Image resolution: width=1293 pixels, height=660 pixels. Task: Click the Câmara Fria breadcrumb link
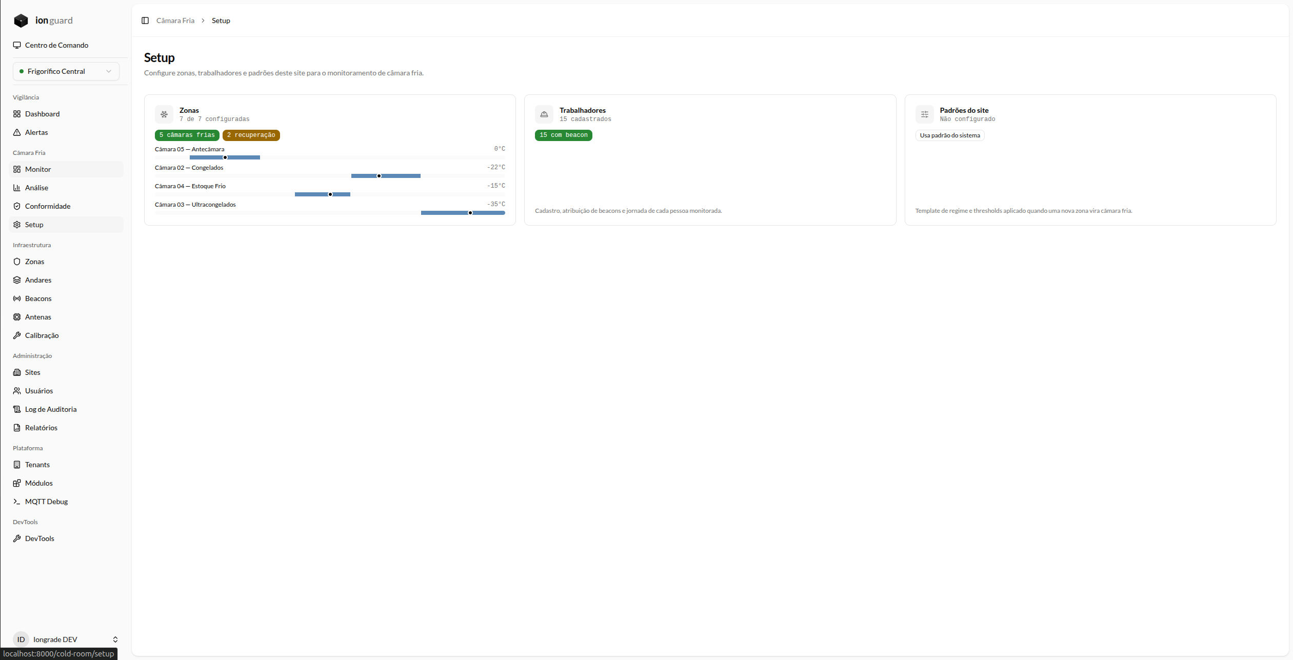coord(175,21)
